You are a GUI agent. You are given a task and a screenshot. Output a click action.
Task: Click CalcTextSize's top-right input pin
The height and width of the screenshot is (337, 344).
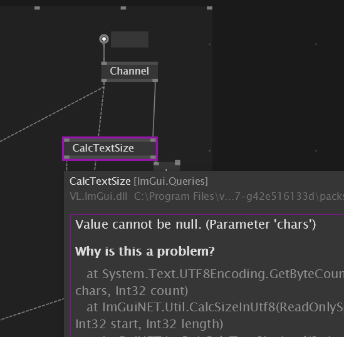(153, 140)
